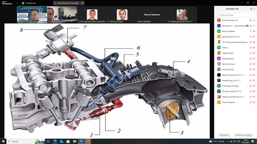This screenshot has width=257, height=144.
Task: Pop out the participants panel
Action: (251, 9)
